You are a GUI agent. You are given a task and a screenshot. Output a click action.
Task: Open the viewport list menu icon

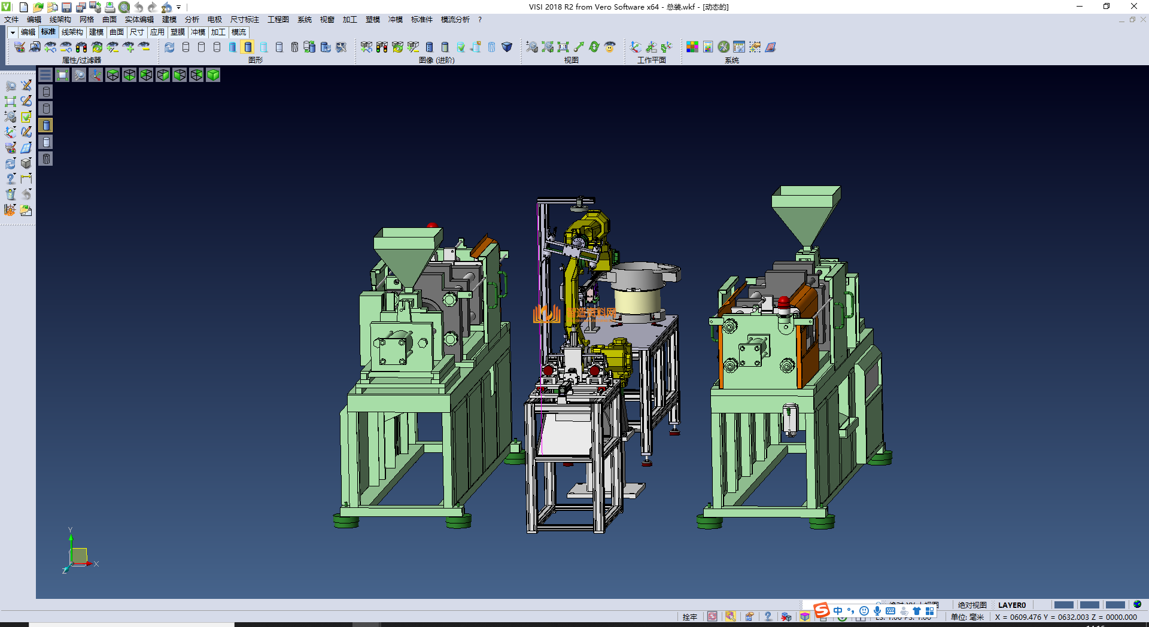(x=45, y=75)
